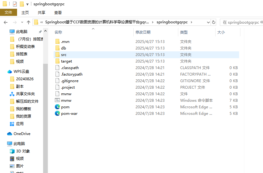The width and height of the screenshot is (263, 173).
Task: Select the target folder icon
Action: pos(57,61)
